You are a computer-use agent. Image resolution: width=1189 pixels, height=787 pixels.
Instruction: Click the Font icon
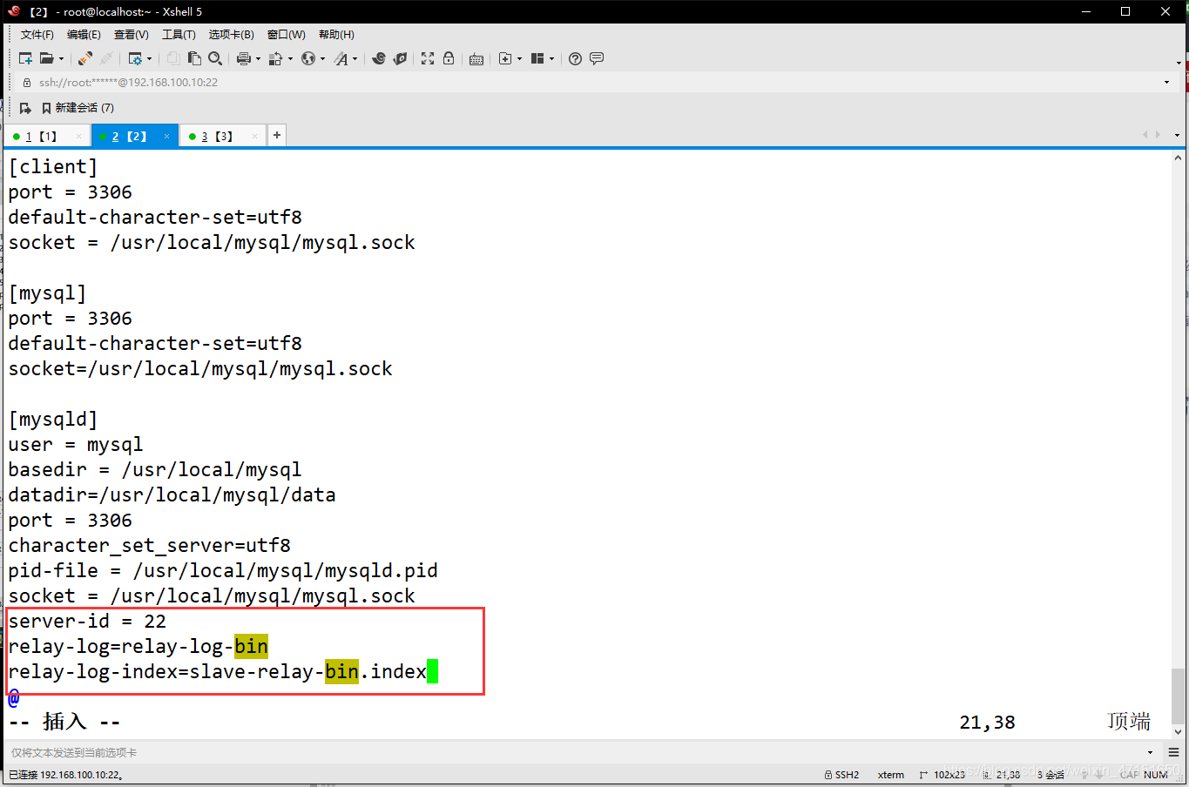(341, 58)
